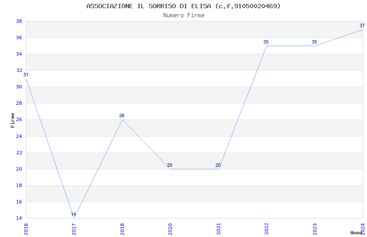
Task: Click y-axis value 22
Action: tap(19, 153)
